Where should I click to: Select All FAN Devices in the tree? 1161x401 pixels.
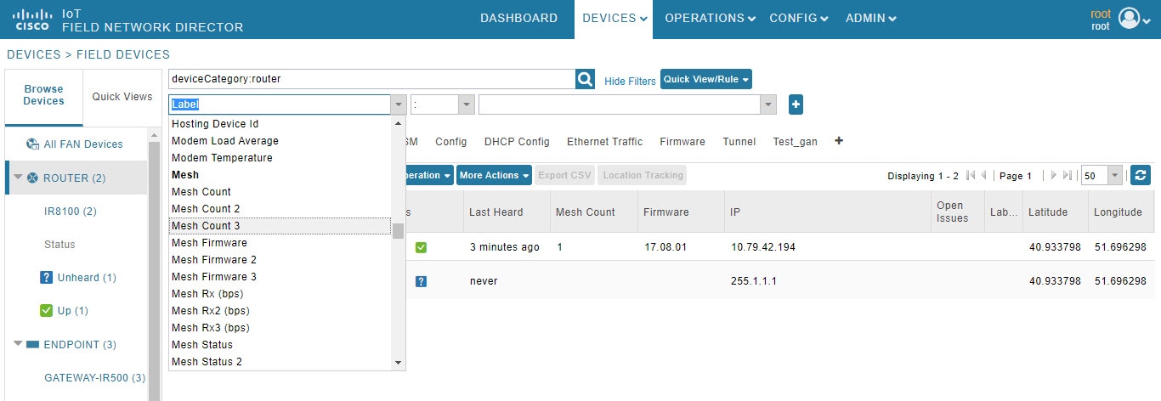[83, 144]
